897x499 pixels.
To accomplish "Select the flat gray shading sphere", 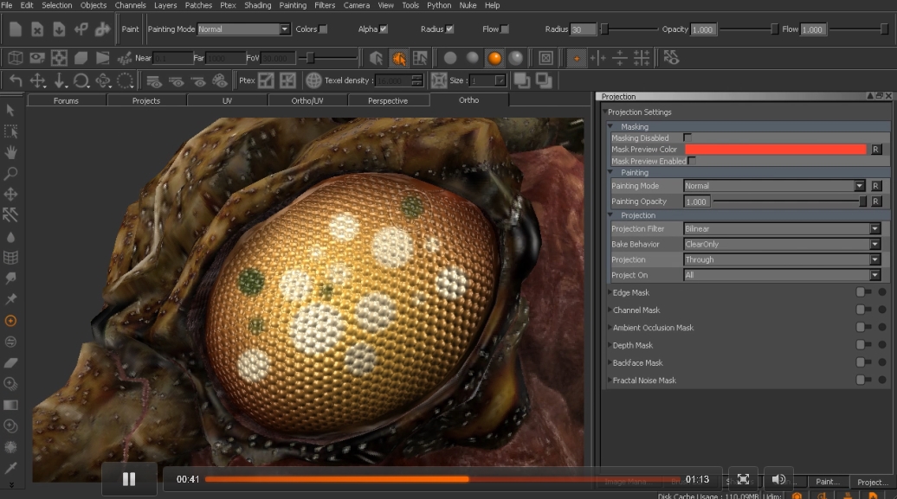I will pyautogui.click(x=450, y=58).
